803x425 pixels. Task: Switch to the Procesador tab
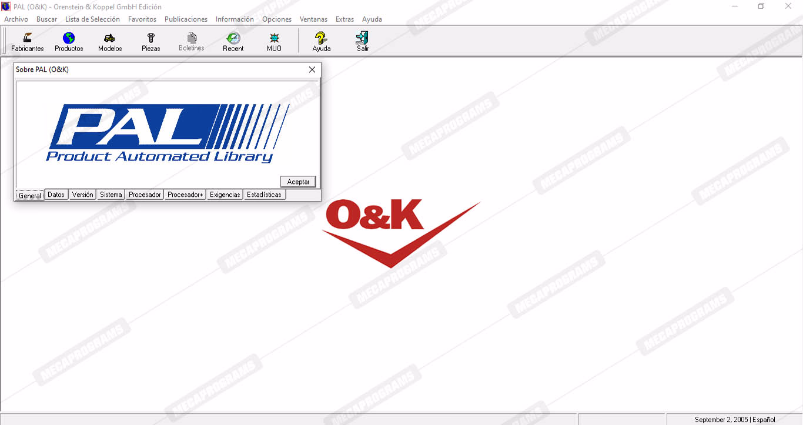click(145, 195)
